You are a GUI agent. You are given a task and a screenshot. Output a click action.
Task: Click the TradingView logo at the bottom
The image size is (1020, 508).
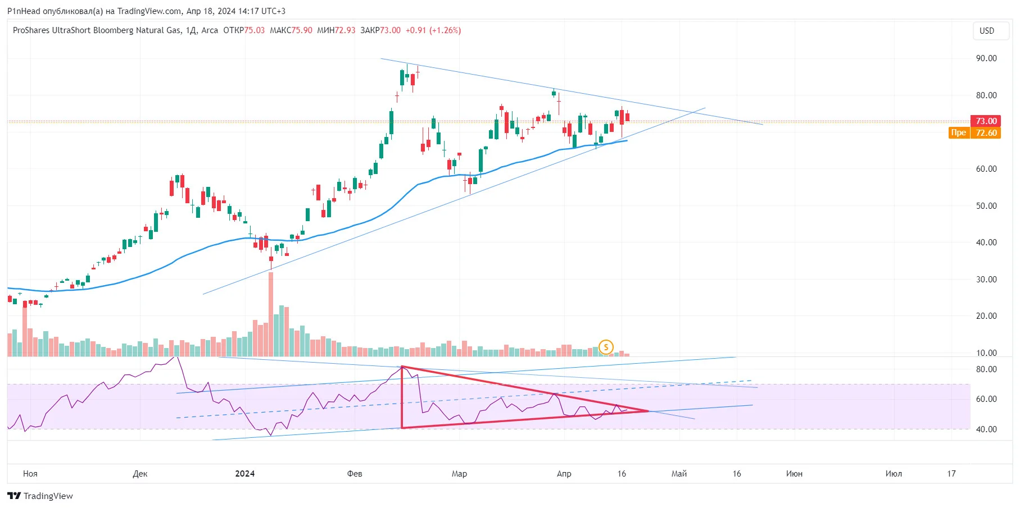point(40,496)
